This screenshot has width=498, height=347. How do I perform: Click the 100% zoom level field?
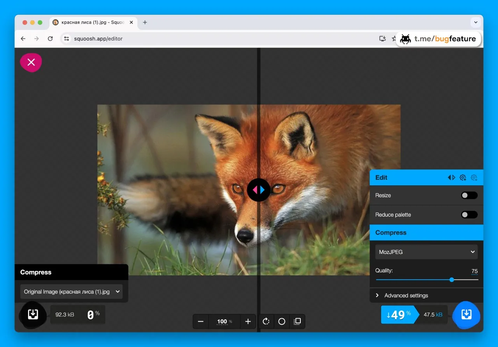point(224,322)
